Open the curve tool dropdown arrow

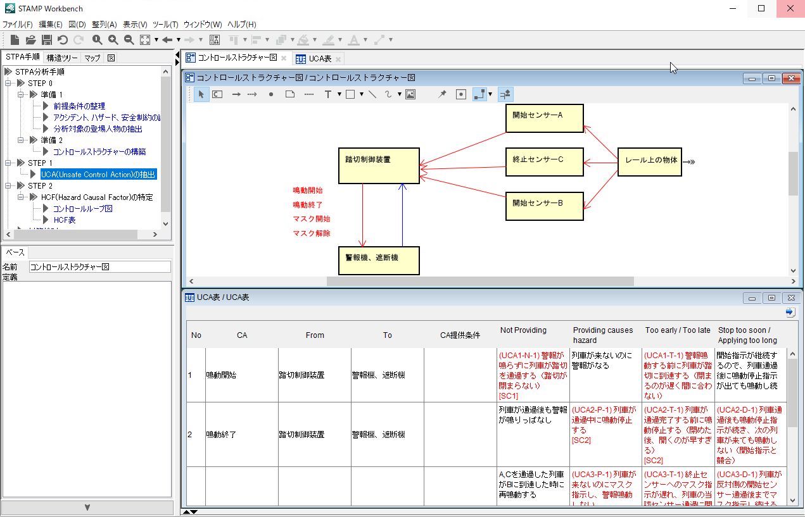tap(400, 94)
